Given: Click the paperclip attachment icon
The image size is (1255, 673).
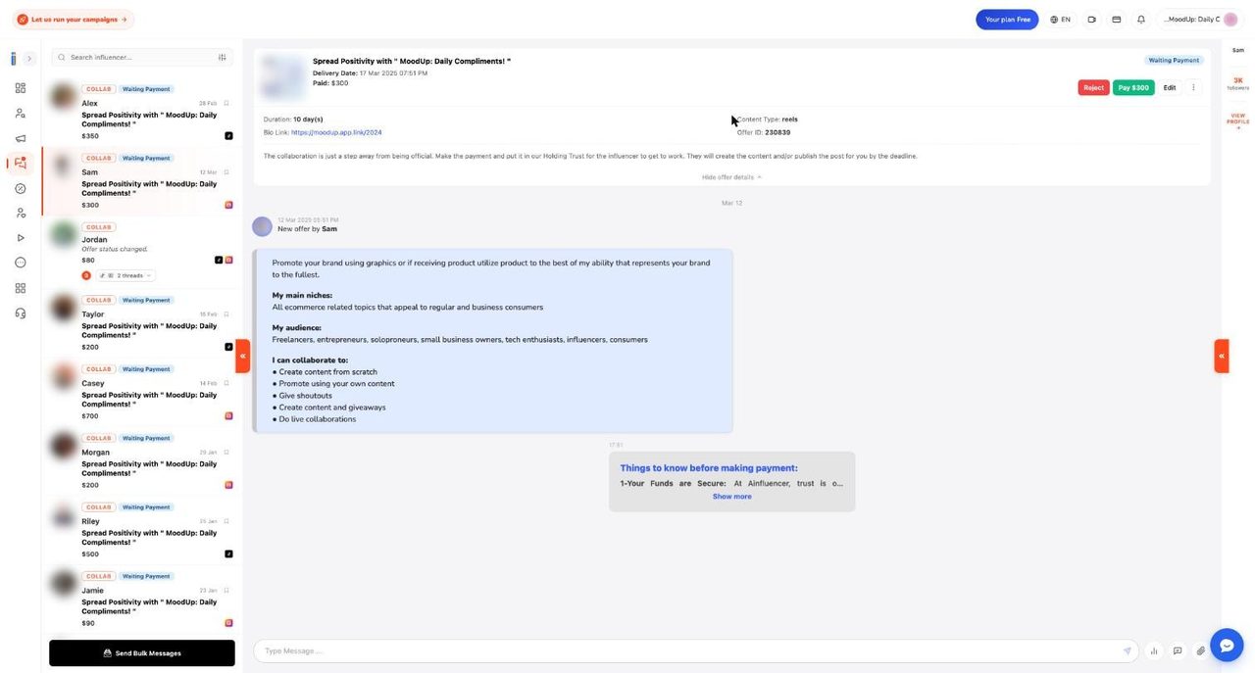Looking at the screenshot, I should (1201, 650).
